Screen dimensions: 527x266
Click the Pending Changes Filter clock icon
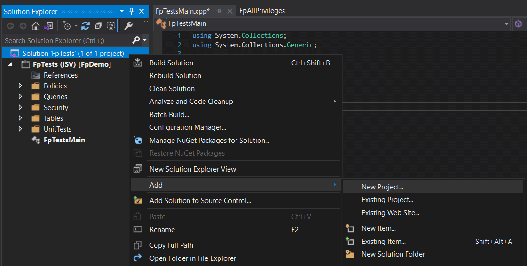pos(67,26)
